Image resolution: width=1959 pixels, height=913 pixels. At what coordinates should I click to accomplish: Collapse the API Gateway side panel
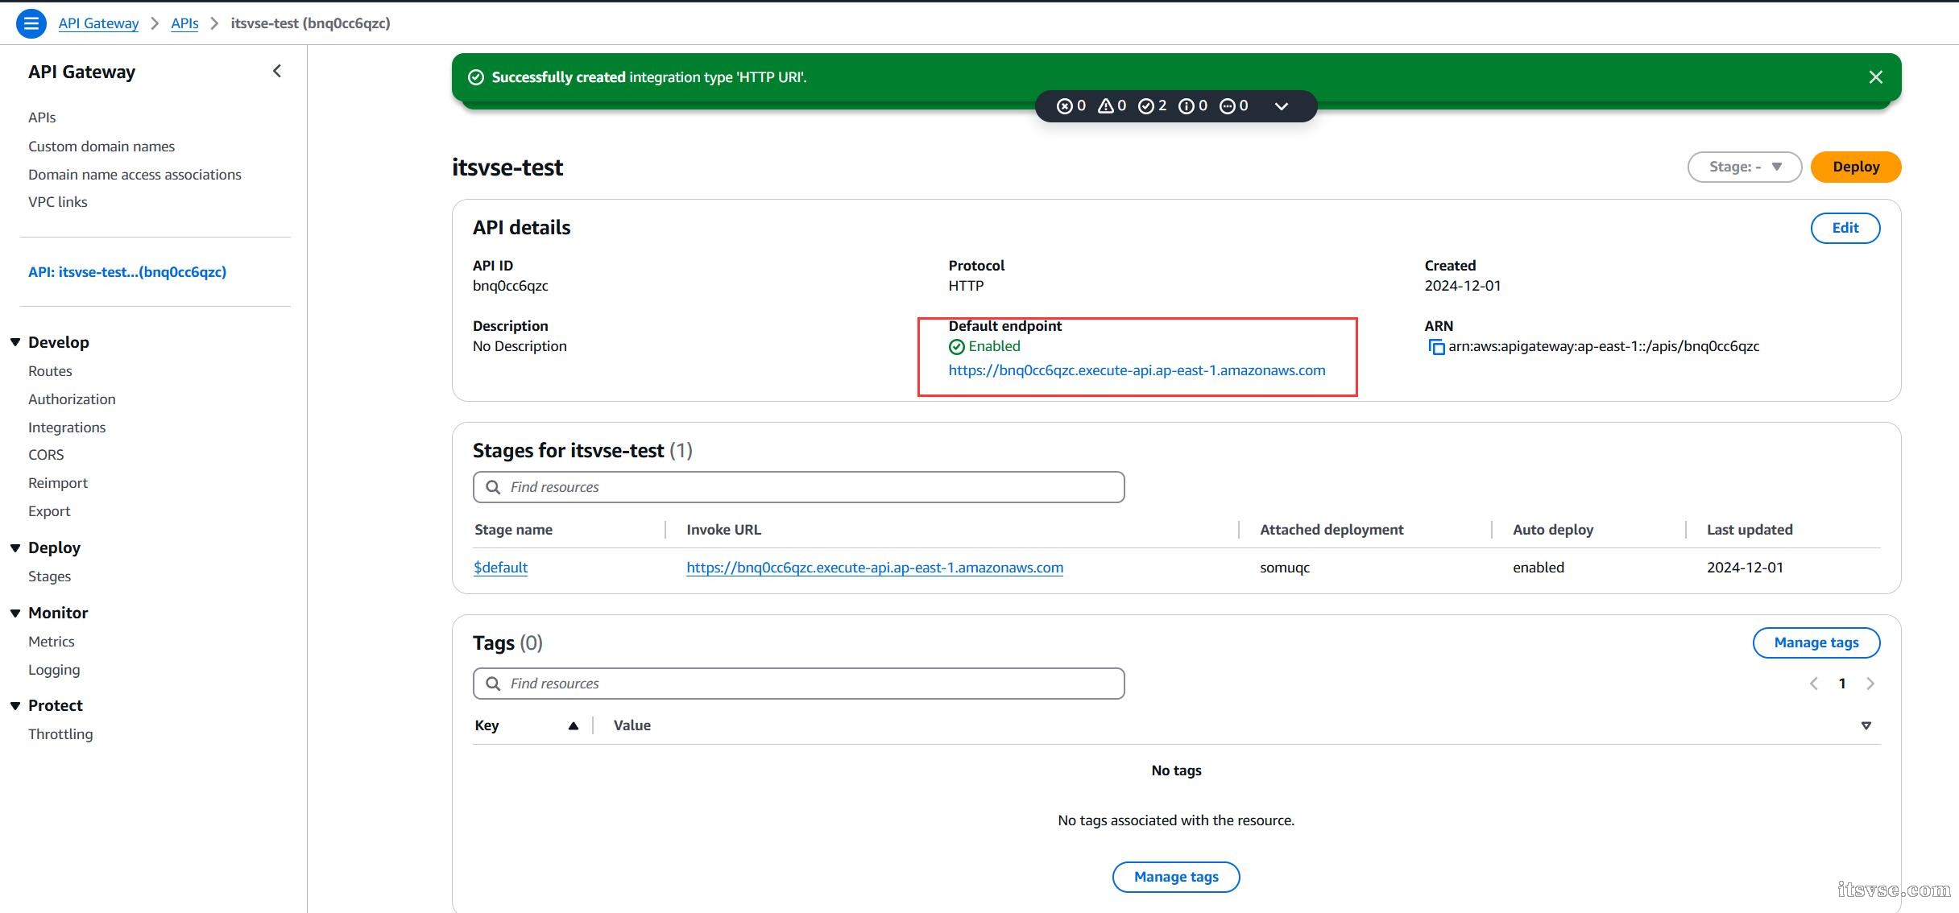click(x=277, y=71)
